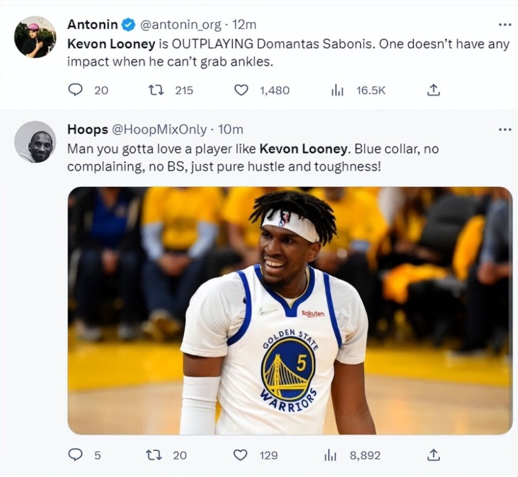Reply to Antonin's tweet
This screenshot has width=518, height=477.
tap(75, 90)
